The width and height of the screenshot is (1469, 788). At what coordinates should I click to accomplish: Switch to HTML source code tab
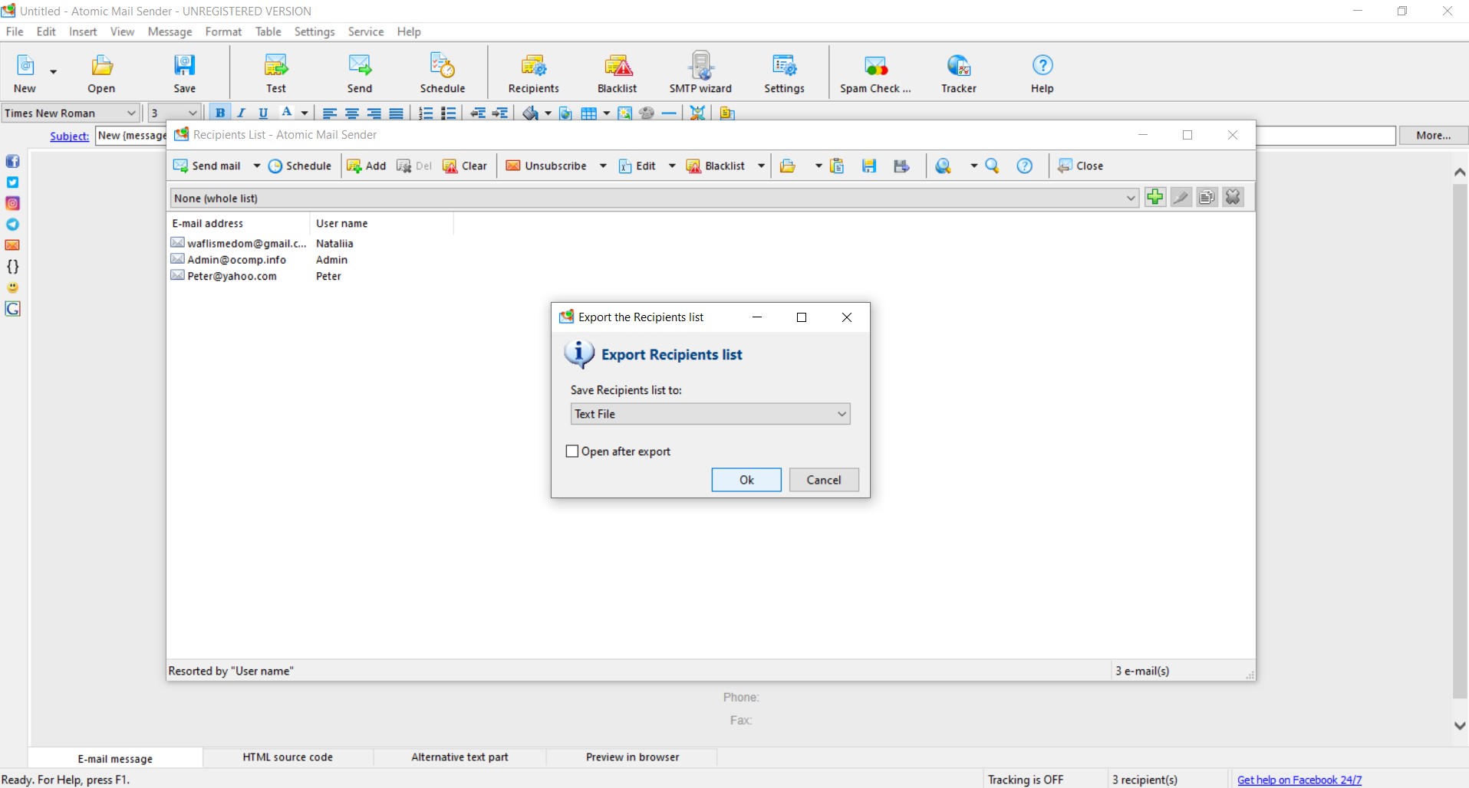(288, 757)
